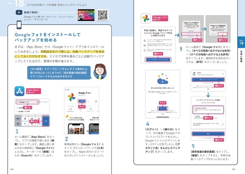This screenshot has height=174, width=245.
Task: Click the 思い出を安全に保存しましょう heading
Action: 163,88
